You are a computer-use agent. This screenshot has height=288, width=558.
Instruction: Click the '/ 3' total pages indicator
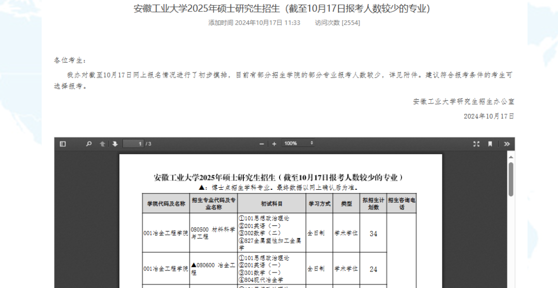click(x=148, y=144)
